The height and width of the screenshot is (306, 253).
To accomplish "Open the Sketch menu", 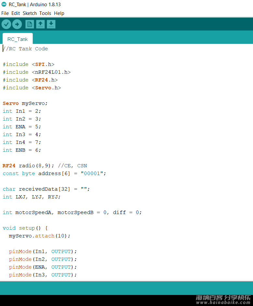I will (x=30, y=13).
